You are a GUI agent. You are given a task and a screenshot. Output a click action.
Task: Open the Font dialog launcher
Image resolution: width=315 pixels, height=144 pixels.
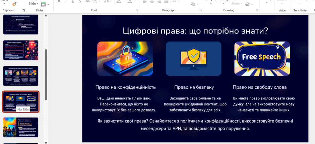137,10
